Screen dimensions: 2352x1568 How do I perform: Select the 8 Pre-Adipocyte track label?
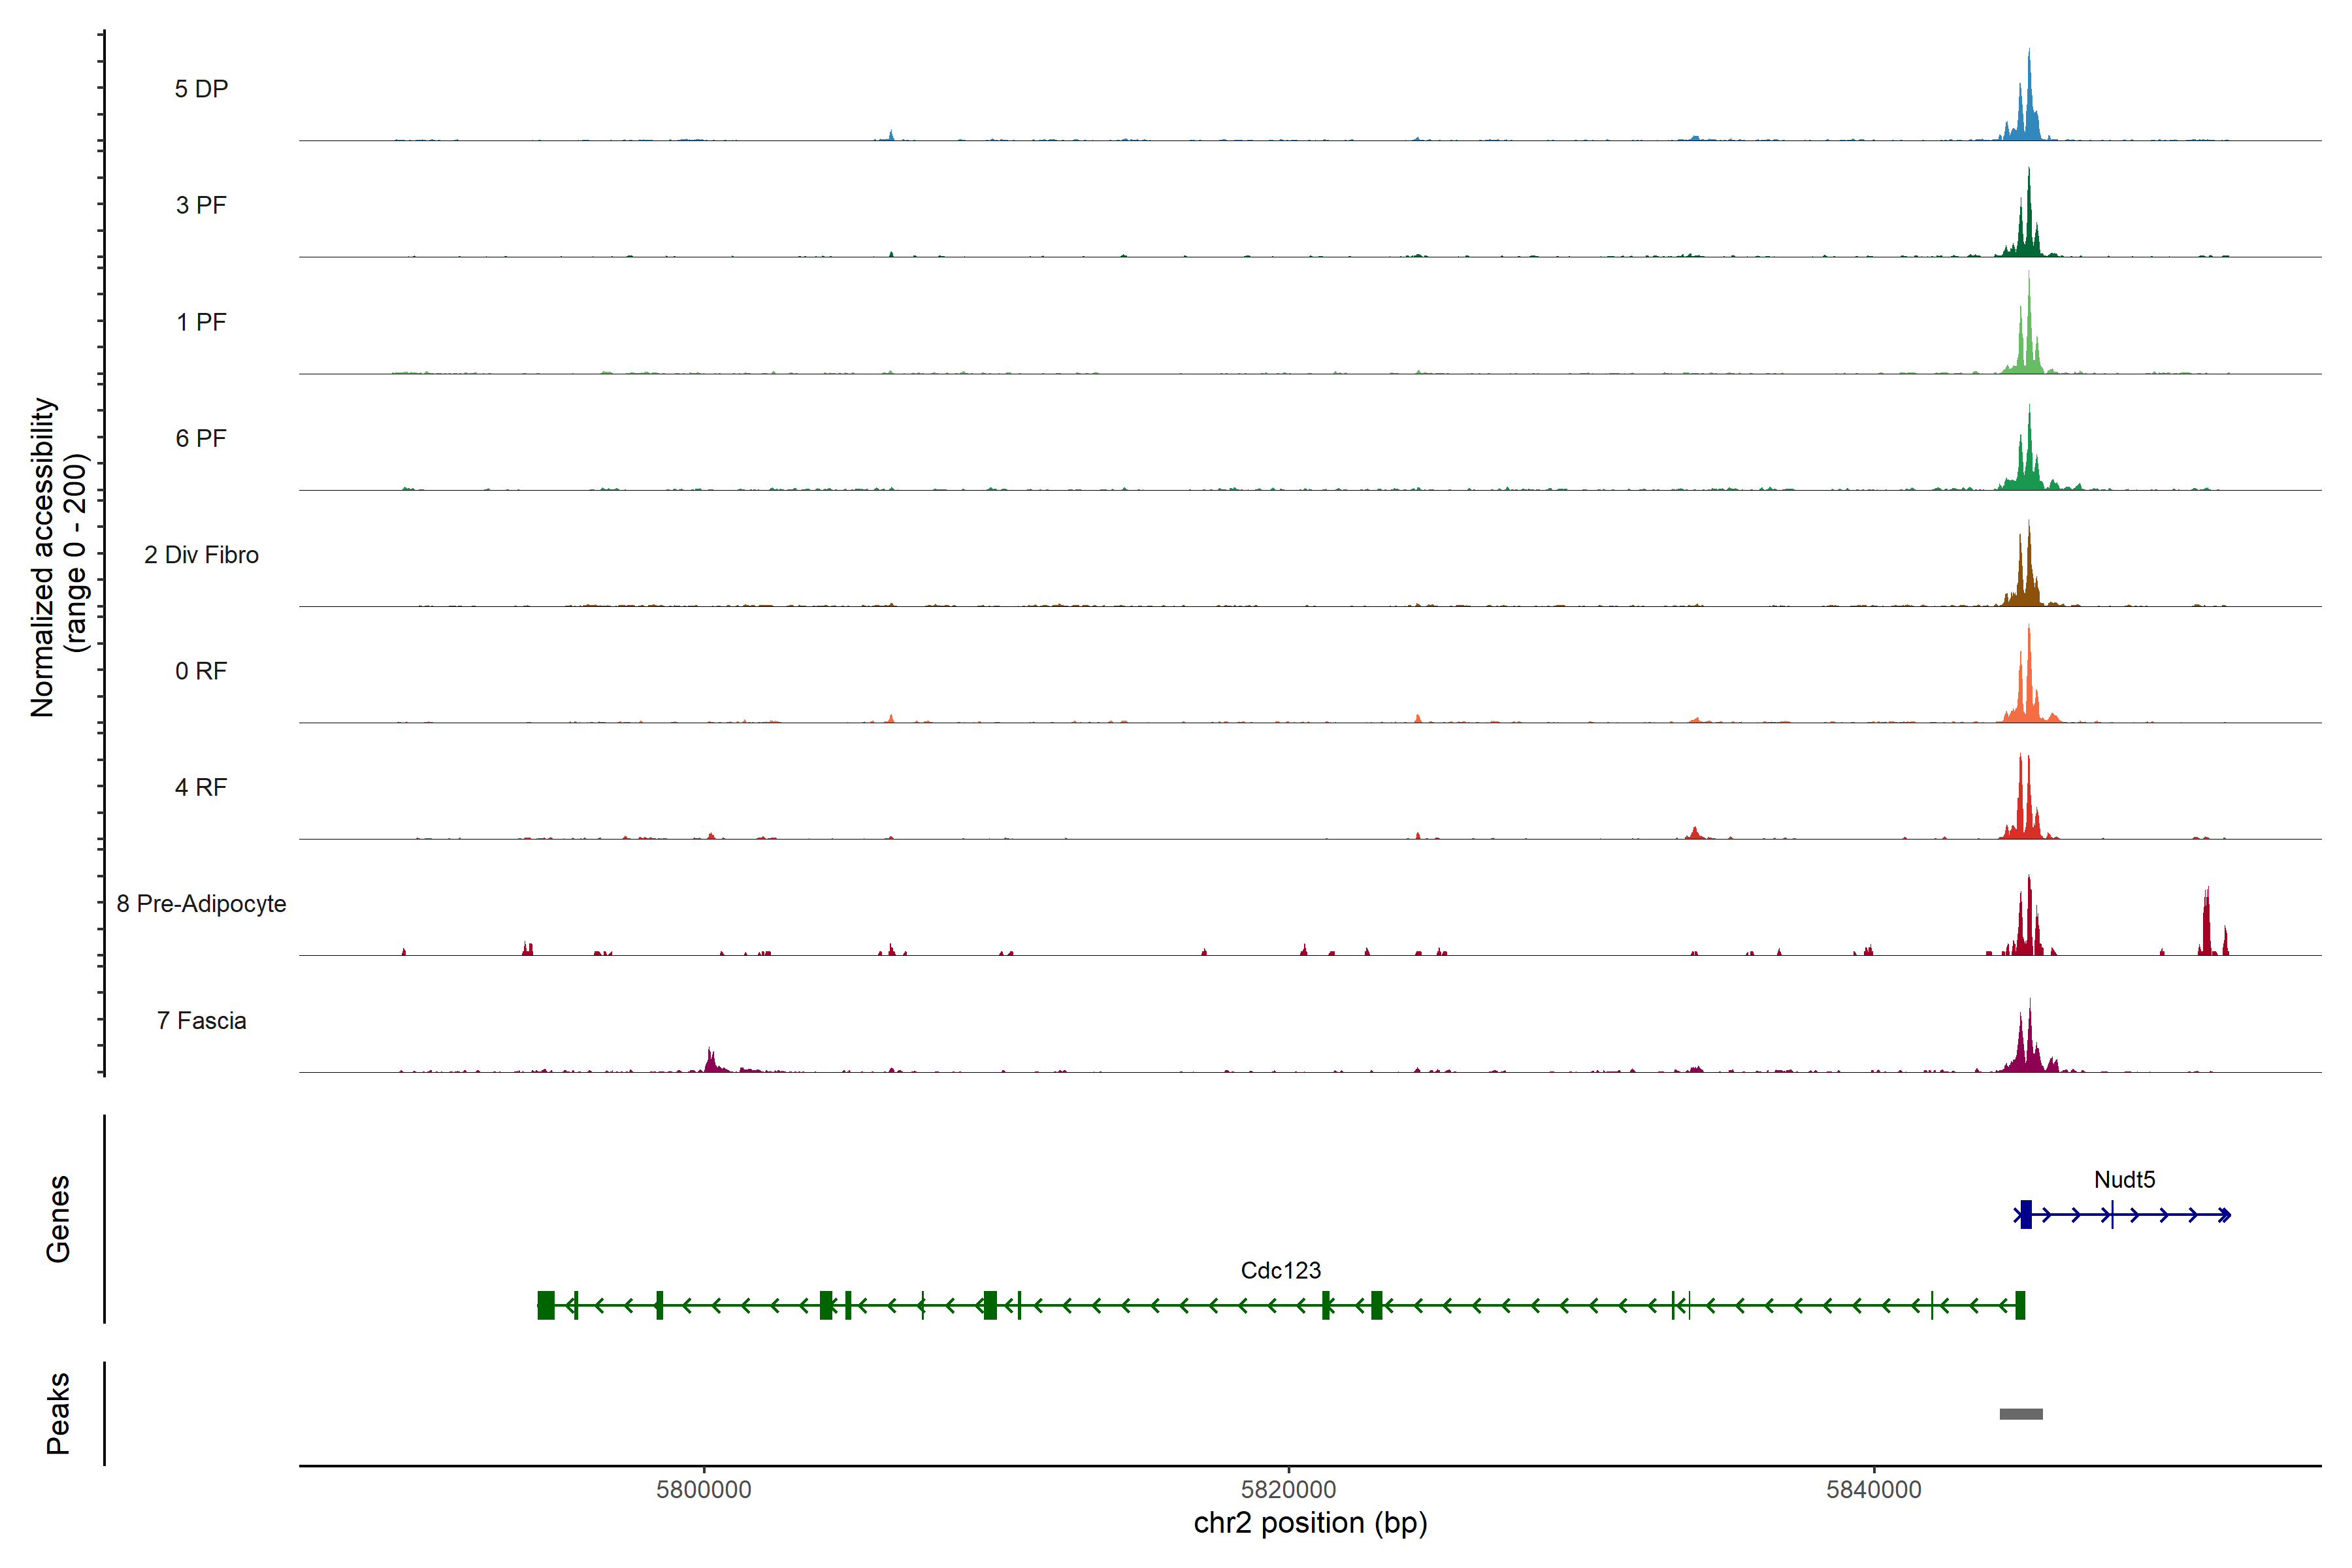coord(201,904)
